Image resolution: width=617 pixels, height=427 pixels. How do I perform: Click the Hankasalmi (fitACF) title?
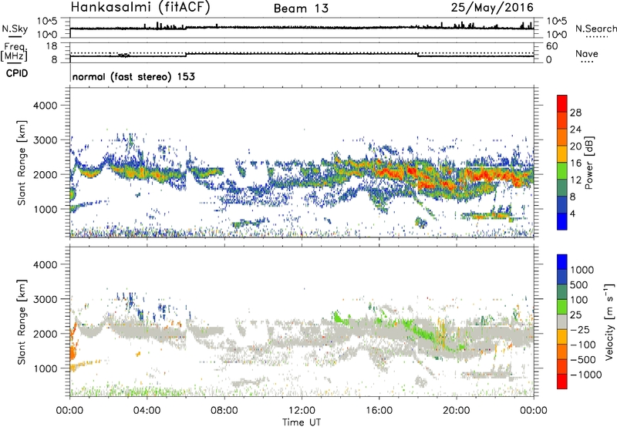point(140,8)
